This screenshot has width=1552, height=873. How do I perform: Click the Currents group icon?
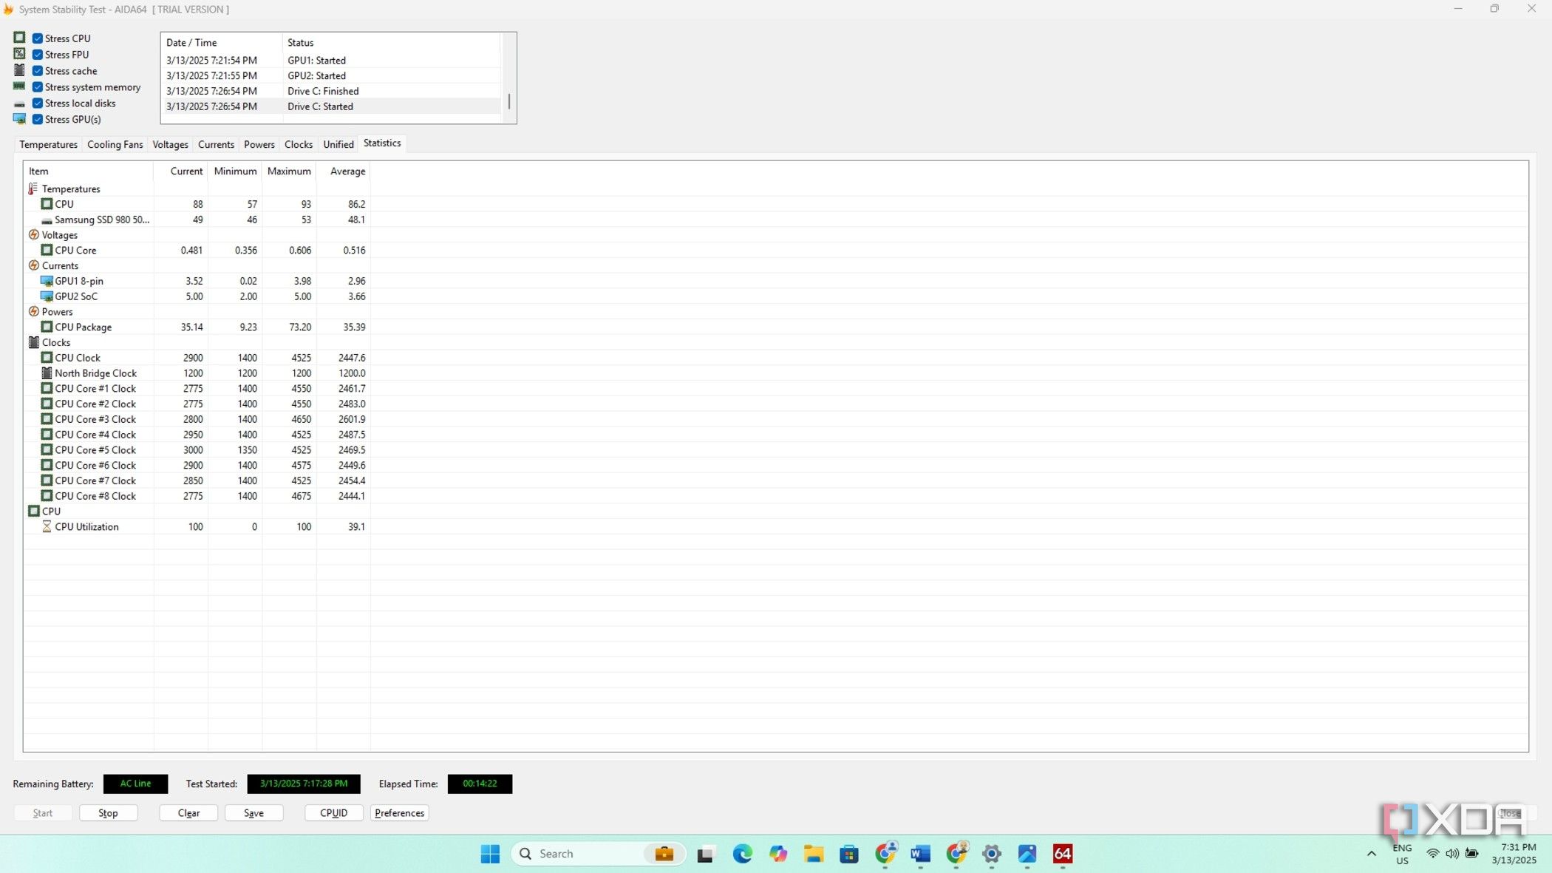tap(33, 265)
